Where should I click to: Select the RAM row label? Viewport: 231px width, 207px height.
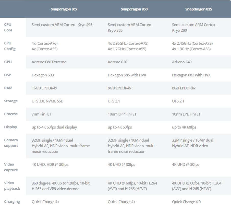(8, 88)
